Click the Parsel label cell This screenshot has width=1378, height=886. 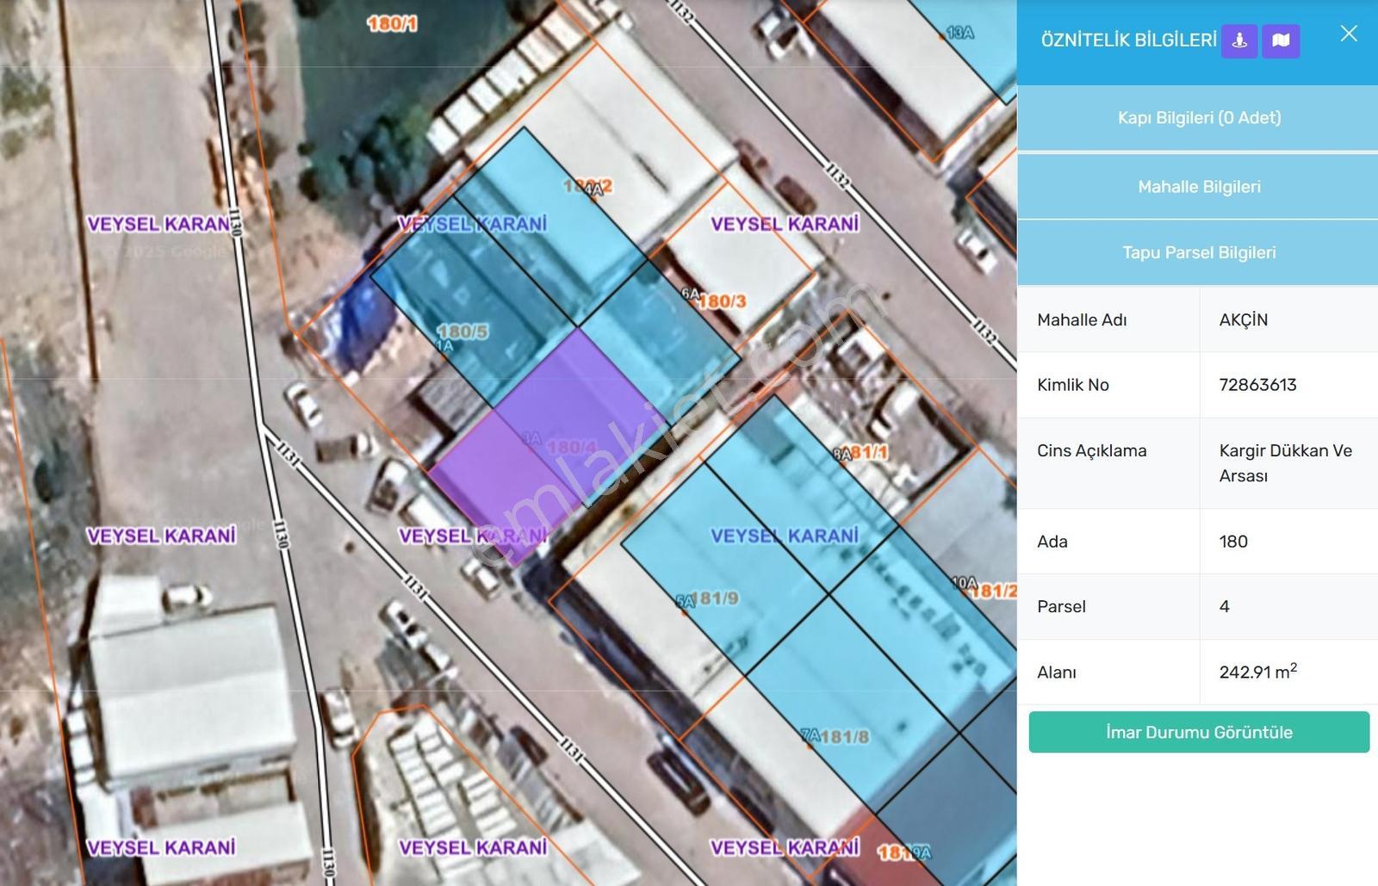coord(1108,606)
